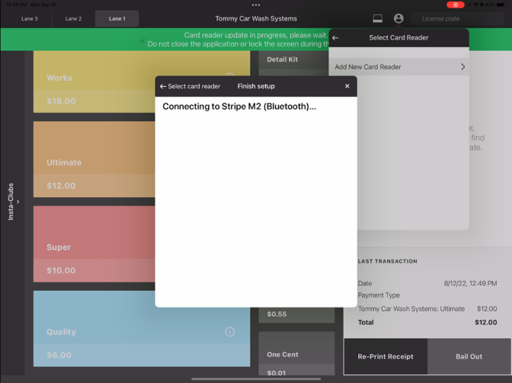
Task: Click the card reader update banner
Action: (x=165, y=39)
